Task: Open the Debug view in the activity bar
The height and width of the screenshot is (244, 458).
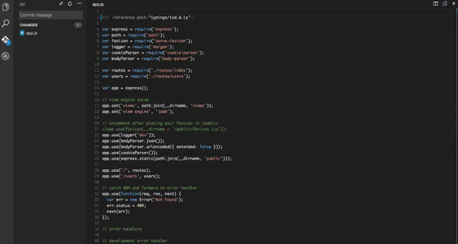Action: 5,56
